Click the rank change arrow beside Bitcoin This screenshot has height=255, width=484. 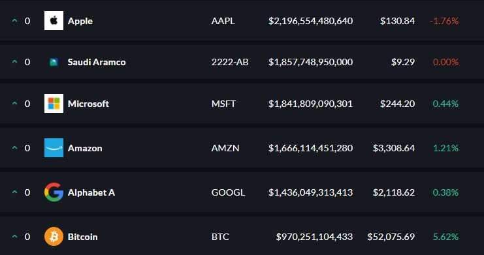coord(14,237)
